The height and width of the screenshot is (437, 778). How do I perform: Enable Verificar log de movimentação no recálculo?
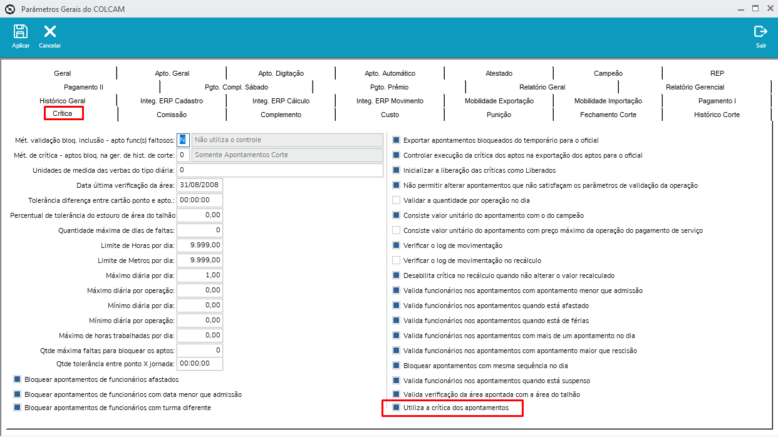click(396, 260)
